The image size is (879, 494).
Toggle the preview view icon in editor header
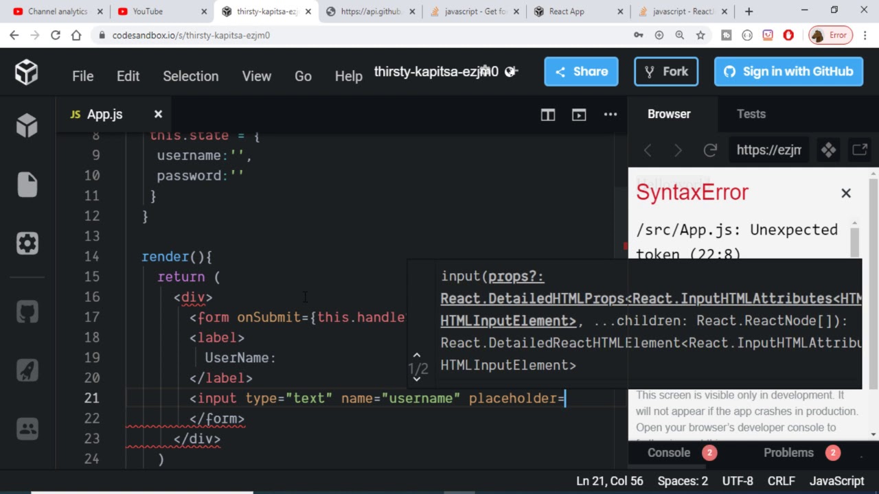(579, 115)
